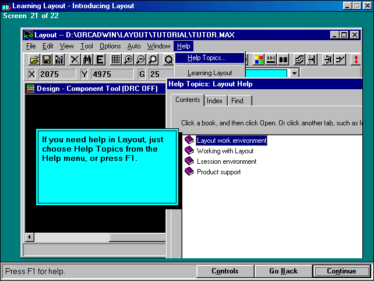Image resolution: width=374 pixels, height=281 pixels.
Task: Expand the cyan layer dropdown arrow
Action: (x=295, y=73)
